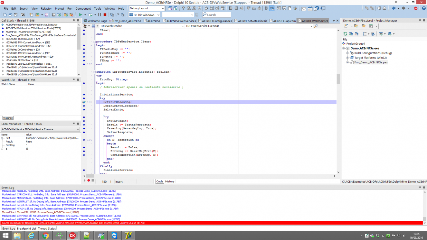427x240 pixels.
Task: Switch to the History tab
Action: [x=170, y=181]
